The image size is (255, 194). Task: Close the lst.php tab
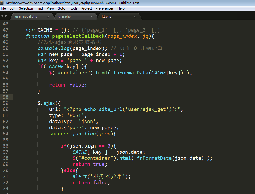pyautogui.click(x=135, y=16)
